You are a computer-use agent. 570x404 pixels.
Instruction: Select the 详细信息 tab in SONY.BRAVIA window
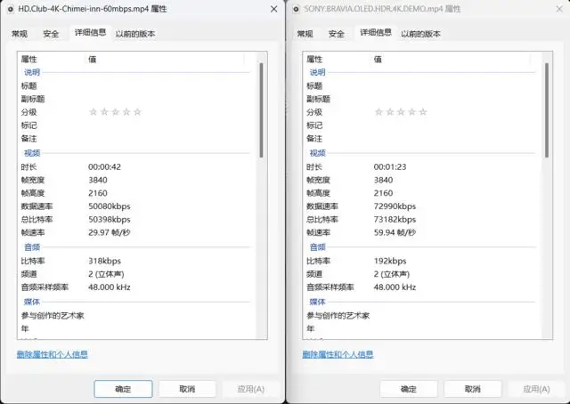(376, 33)
